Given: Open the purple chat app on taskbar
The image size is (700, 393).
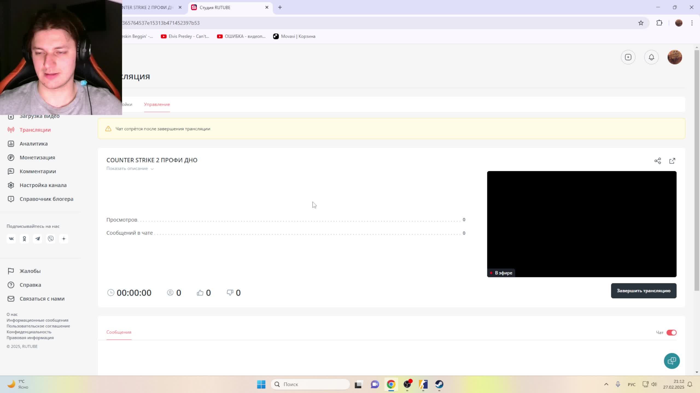Looking at the screenshot, I should tap(375, 384).
